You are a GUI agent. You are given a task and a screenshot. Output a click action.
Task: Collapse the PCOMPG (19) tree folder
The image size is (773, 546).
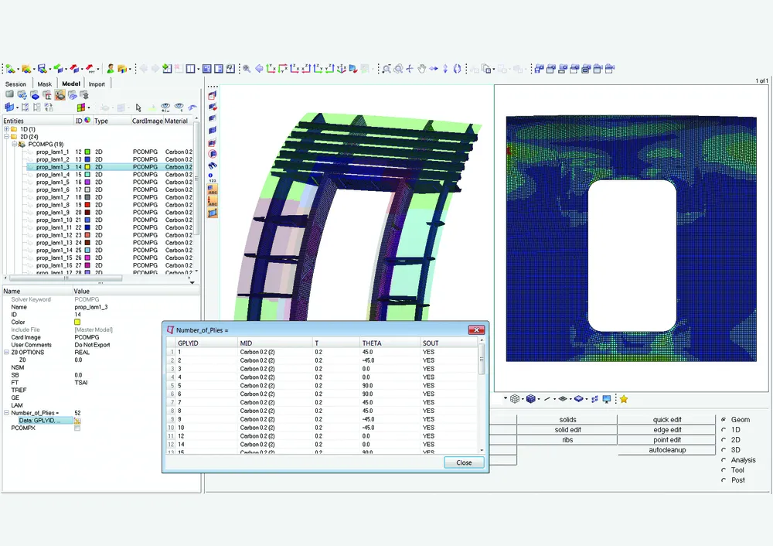pyautogui.click(x=14, y=144)
